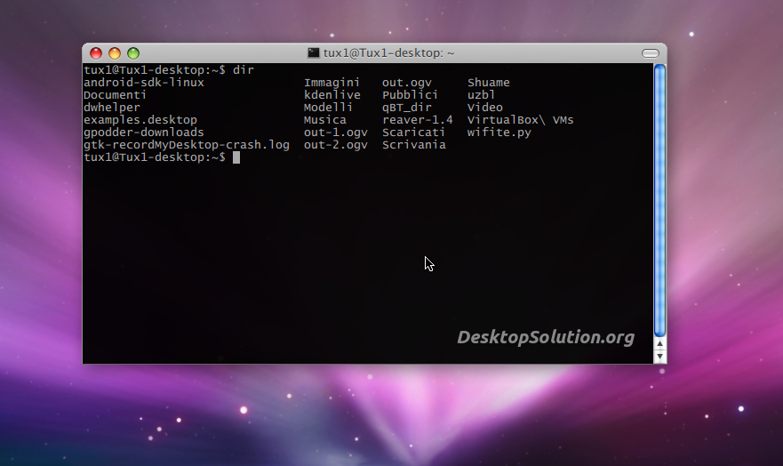783x466 pixels.
Task: Click 'gtk-recordMyDesktop-crash.log' file name
Action: (x=187, y=145)
